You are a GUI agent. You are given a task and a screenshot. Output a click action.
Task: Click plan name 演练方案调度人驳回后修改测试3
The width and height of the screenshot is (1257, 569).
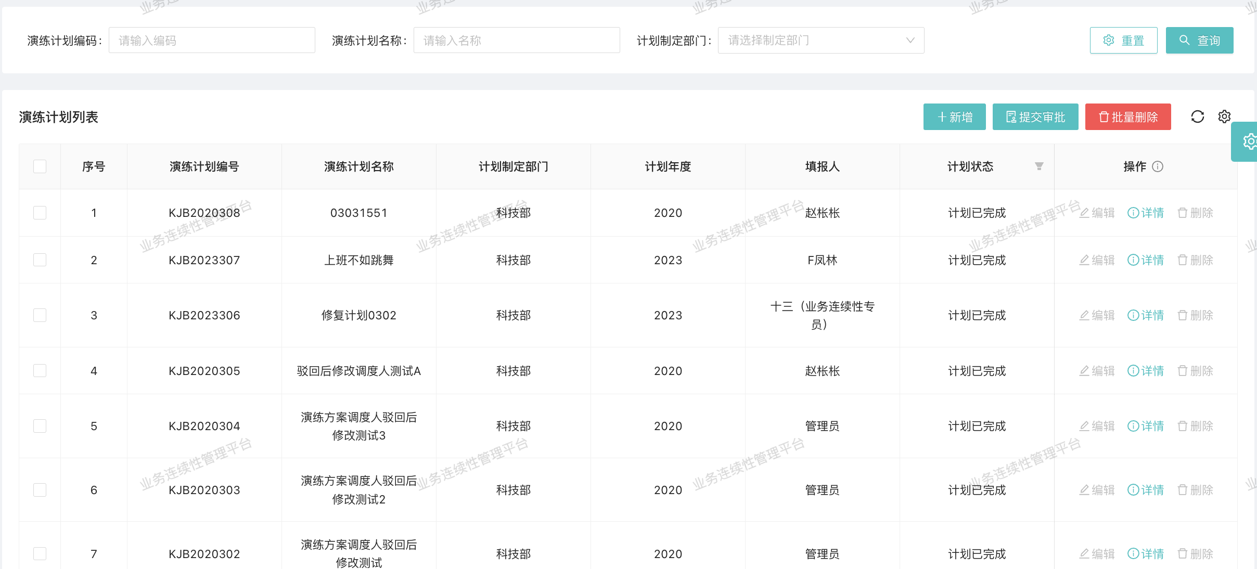[x=358, y=426]
